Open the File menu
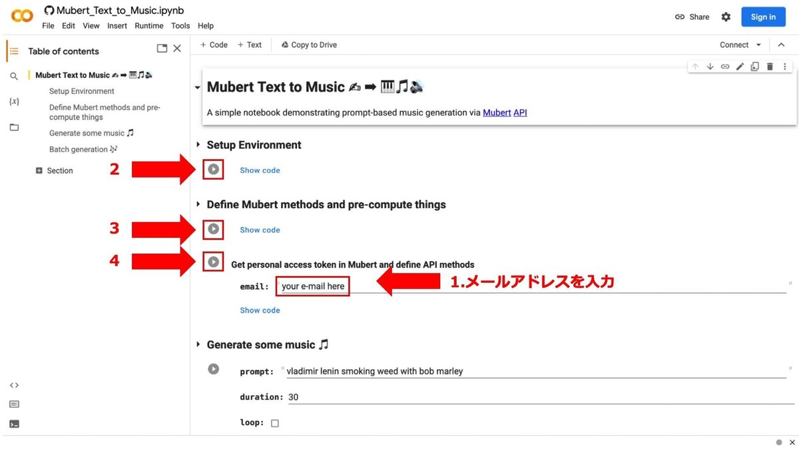 [x=48, y=26]
